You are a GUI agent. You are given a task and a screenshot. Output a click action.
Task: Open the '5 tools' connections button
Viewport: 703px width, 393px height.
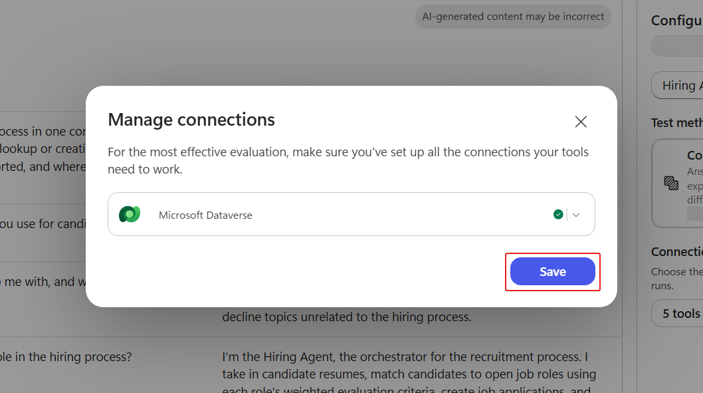tap(678, 313)
